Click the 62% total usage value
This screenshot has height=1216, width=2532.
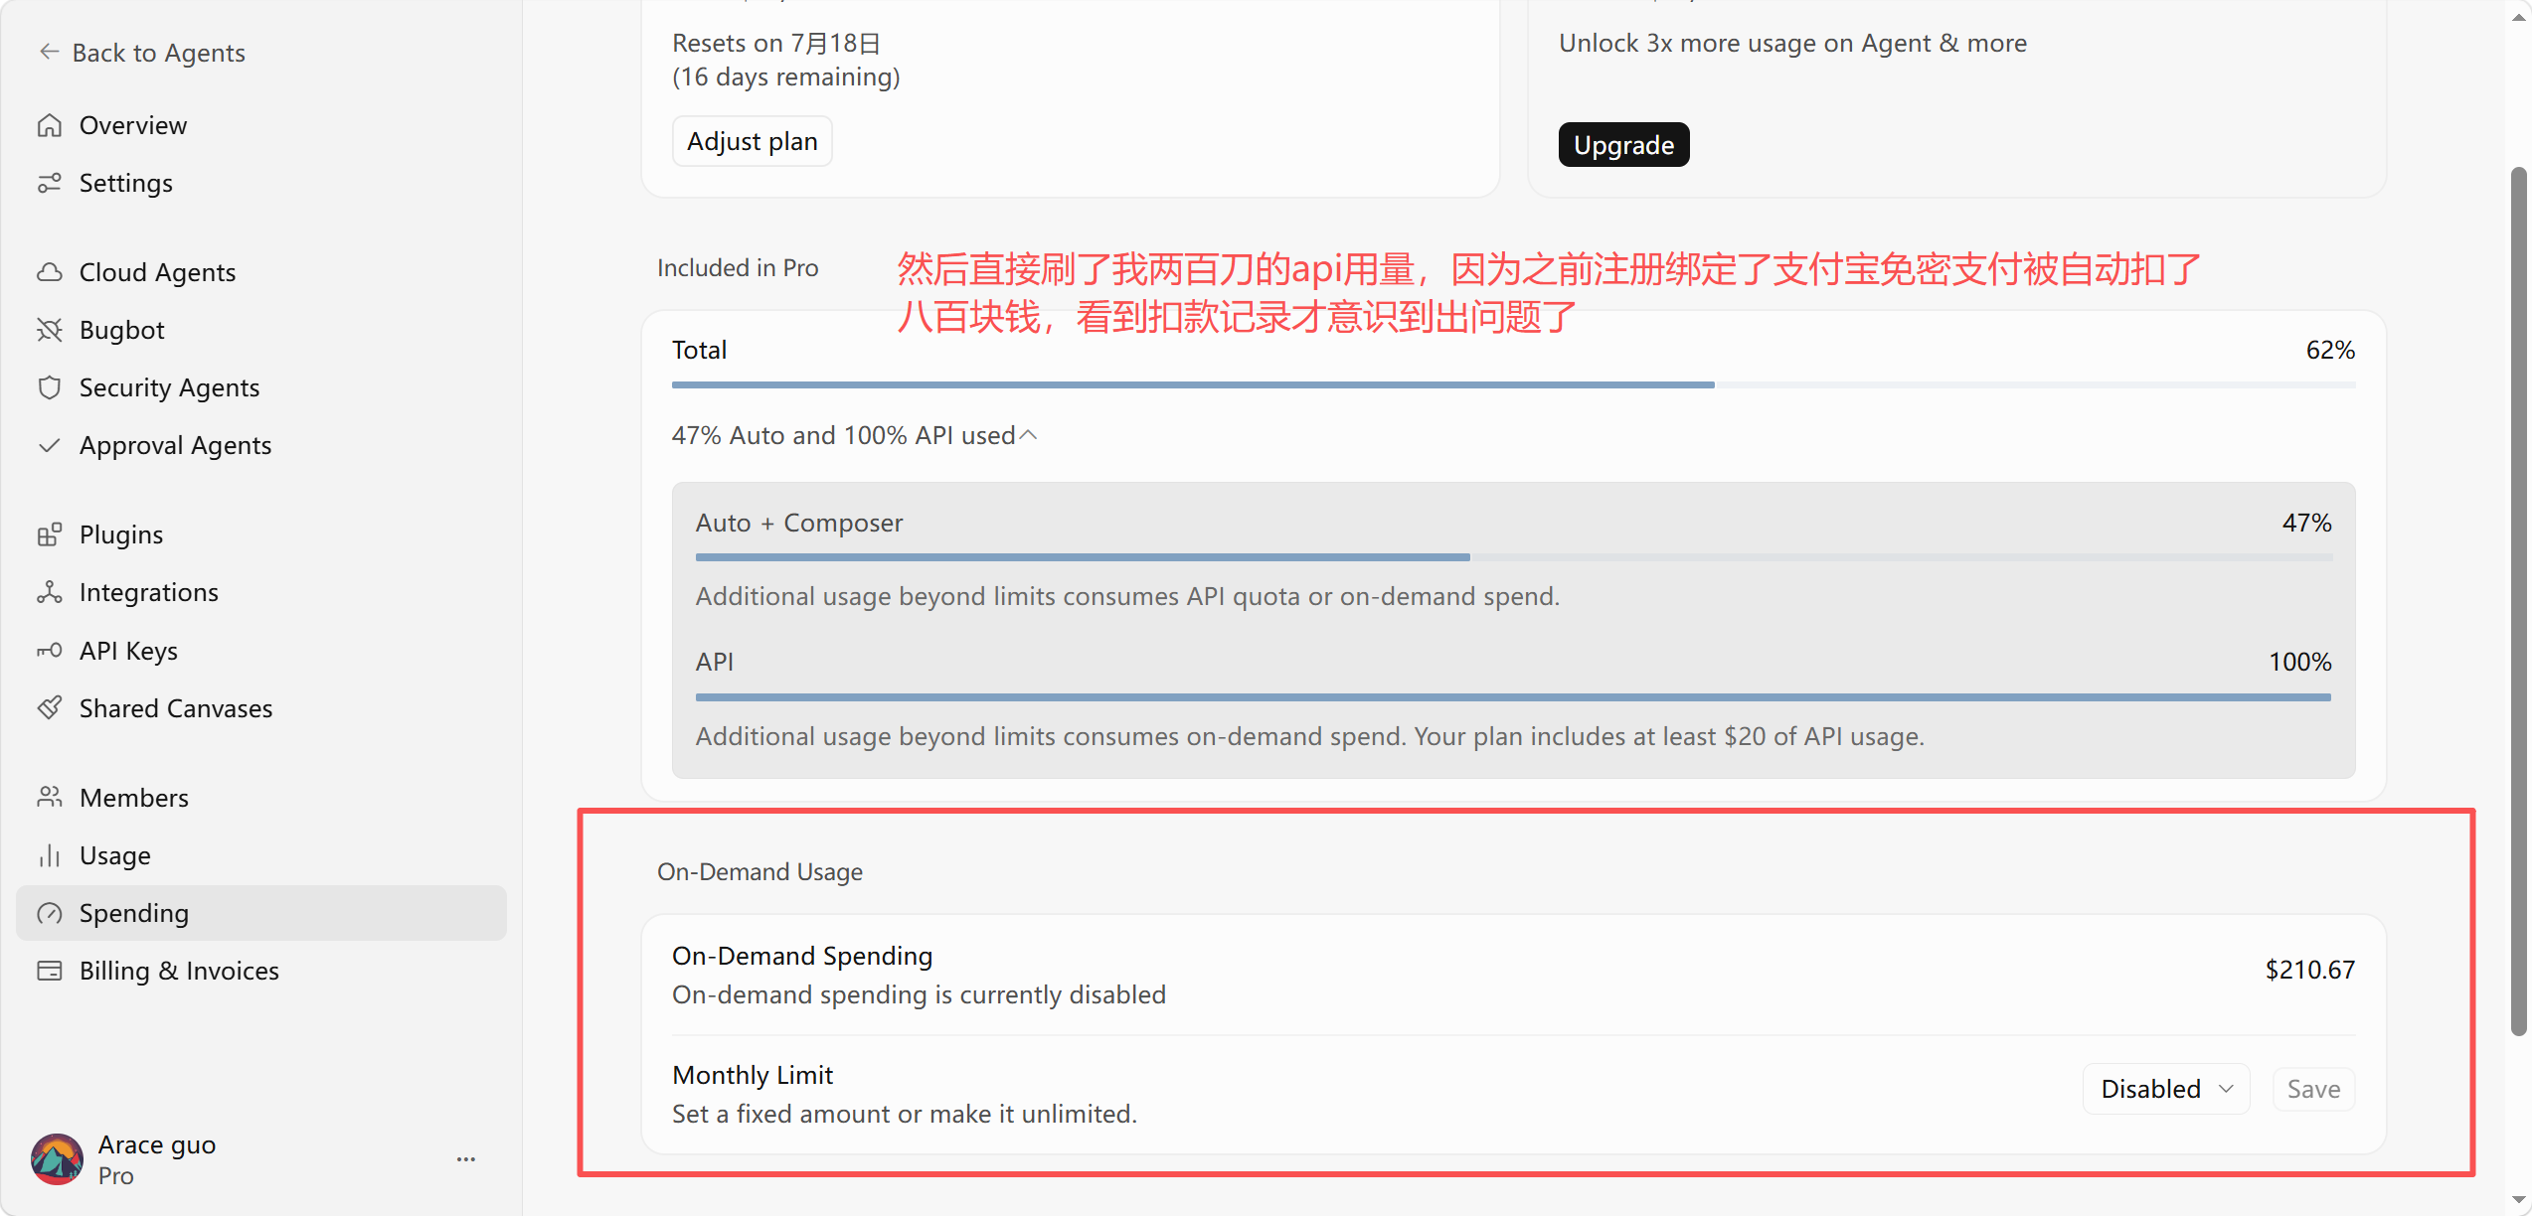pos(2329,350)
